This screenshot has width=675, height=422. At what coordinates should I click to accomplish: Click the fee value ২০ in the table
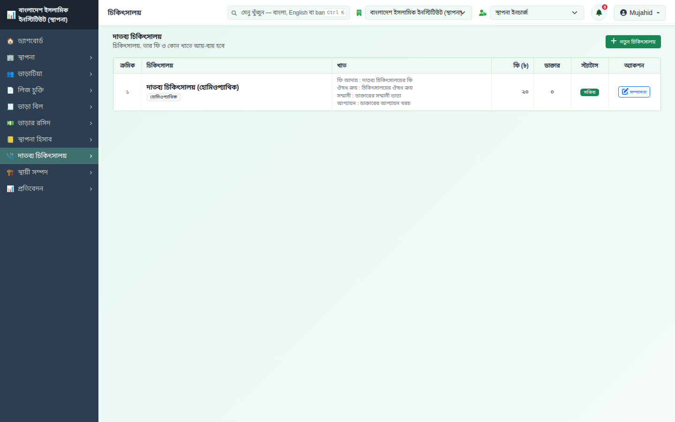tap(525, 92)
